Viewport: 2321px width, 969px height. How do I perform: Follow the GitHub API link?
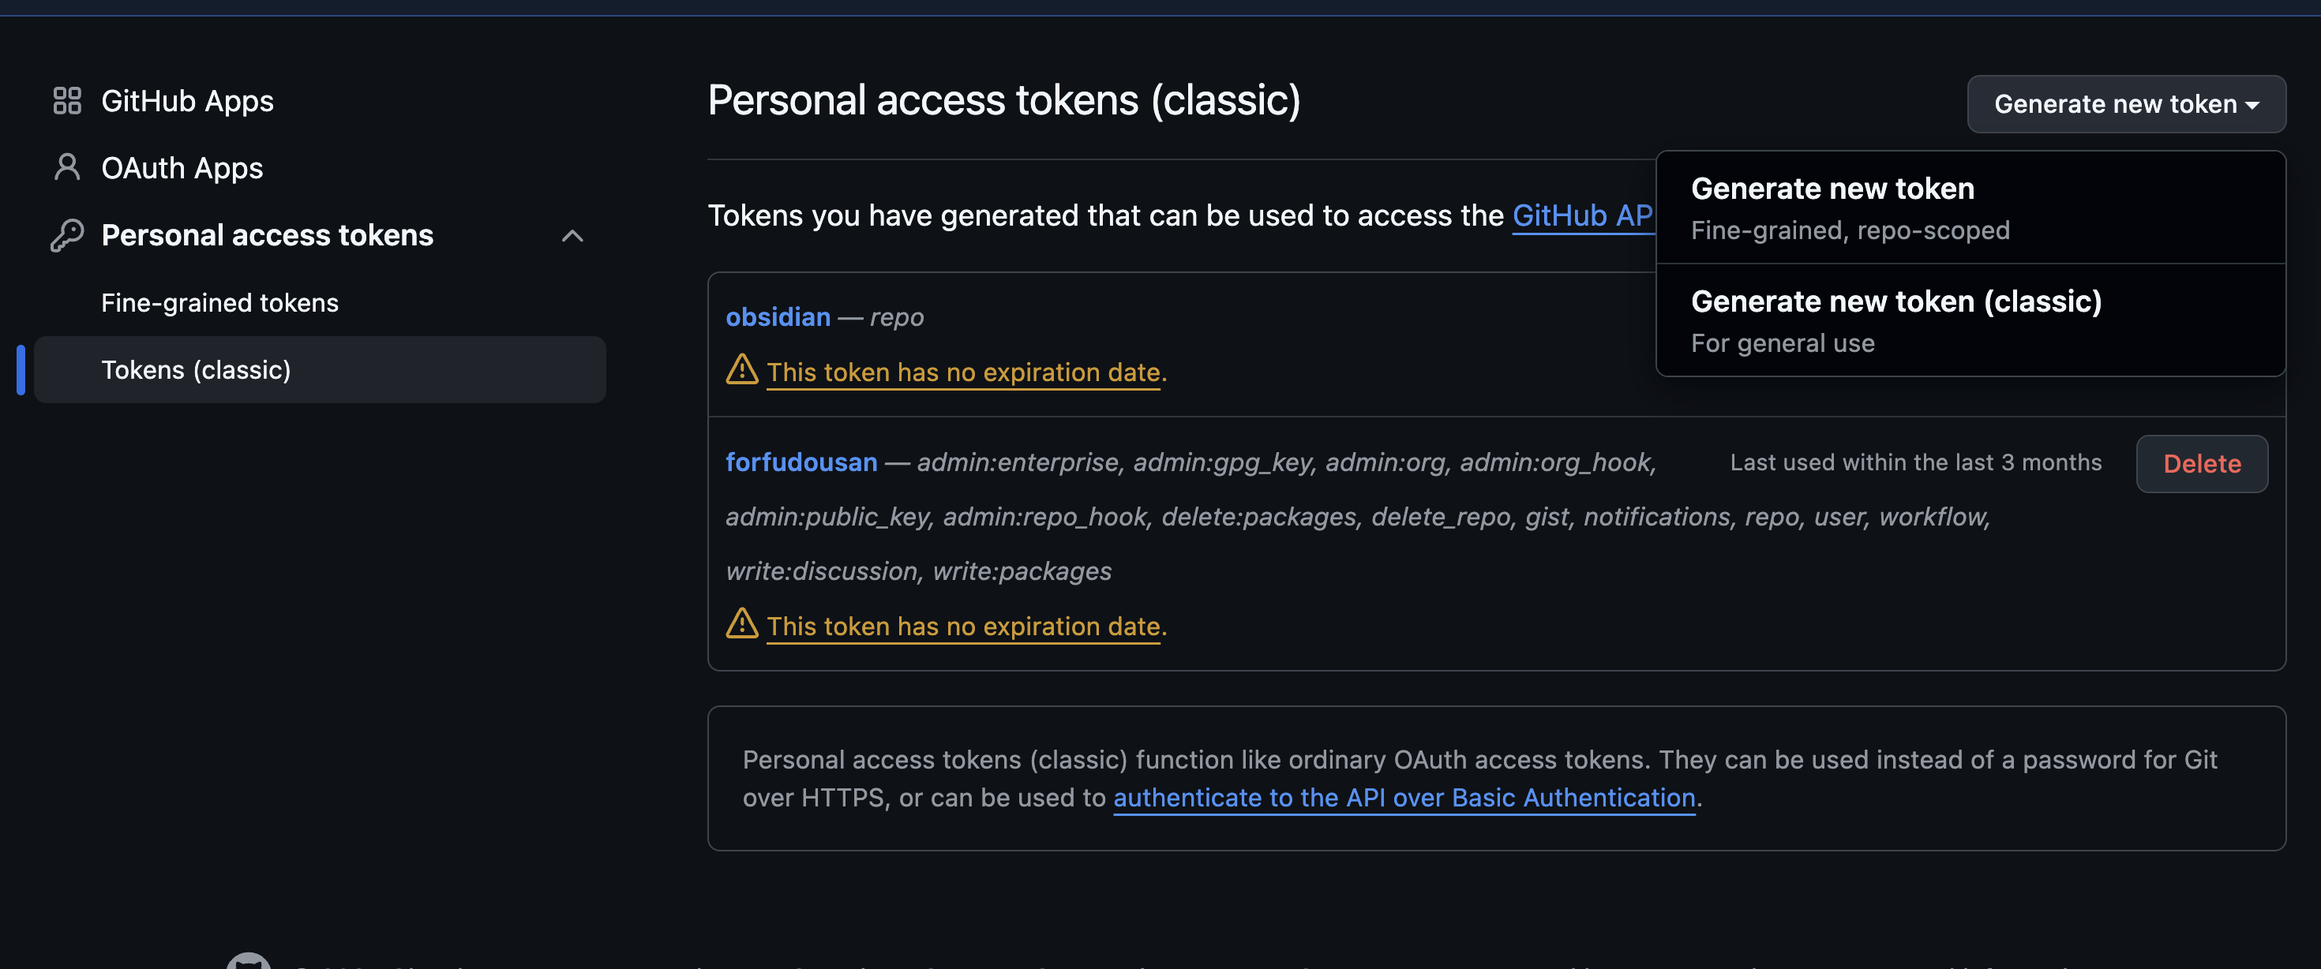[x=1581, y=216]
